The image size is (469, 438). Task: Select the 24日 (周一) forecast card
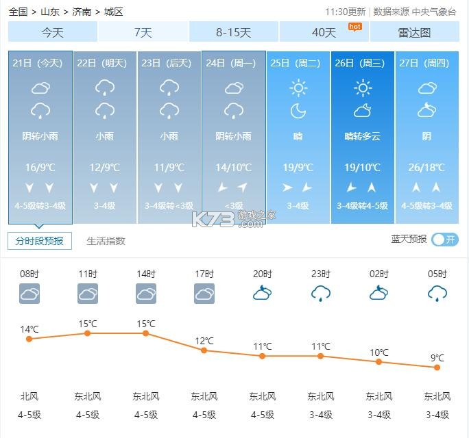(x=234, y=138)
